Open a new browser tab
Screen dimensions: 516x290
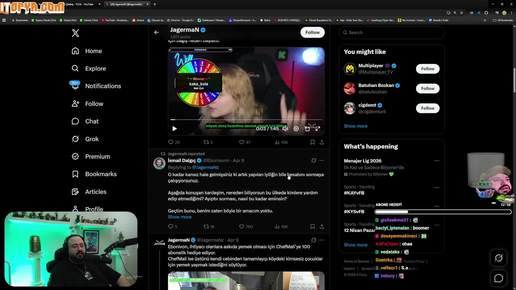coord(155,4)
